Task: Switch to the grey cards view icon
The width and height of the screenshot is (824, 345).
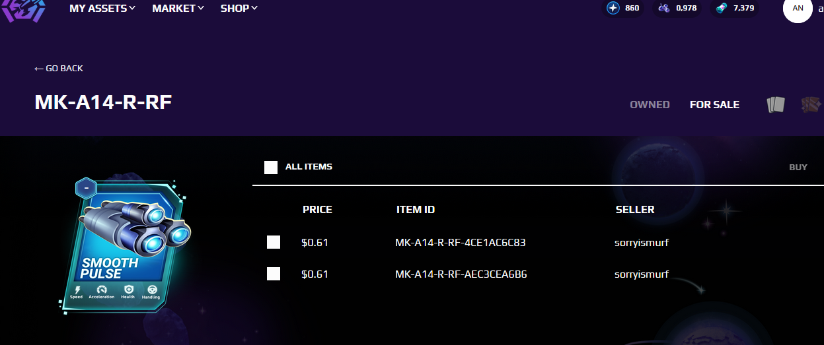Action: point(776,104)
